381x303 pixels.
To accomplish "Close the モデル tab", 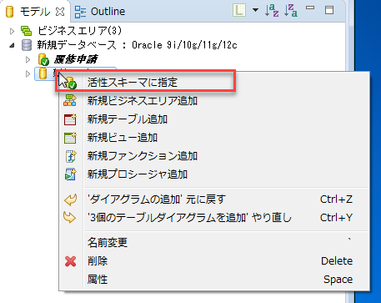I will coord(60,12).
